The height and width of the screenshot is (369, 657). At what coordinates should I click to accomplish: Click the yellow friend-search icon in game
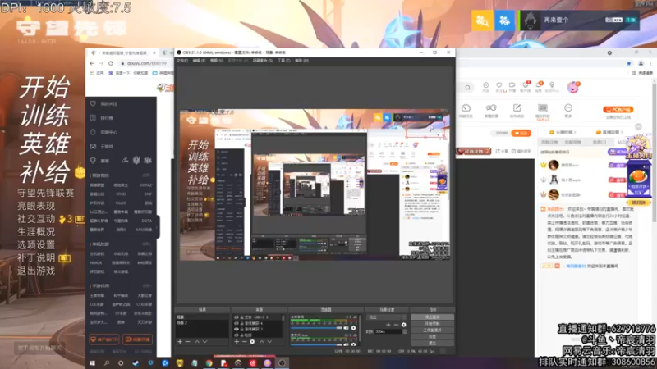tap(482, 20)
